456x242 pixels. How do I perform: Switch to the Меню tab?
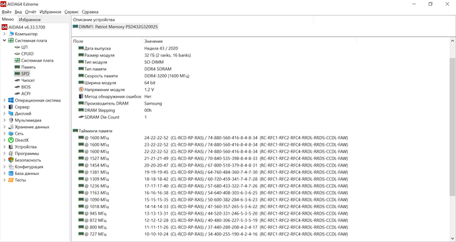[8, 19]
